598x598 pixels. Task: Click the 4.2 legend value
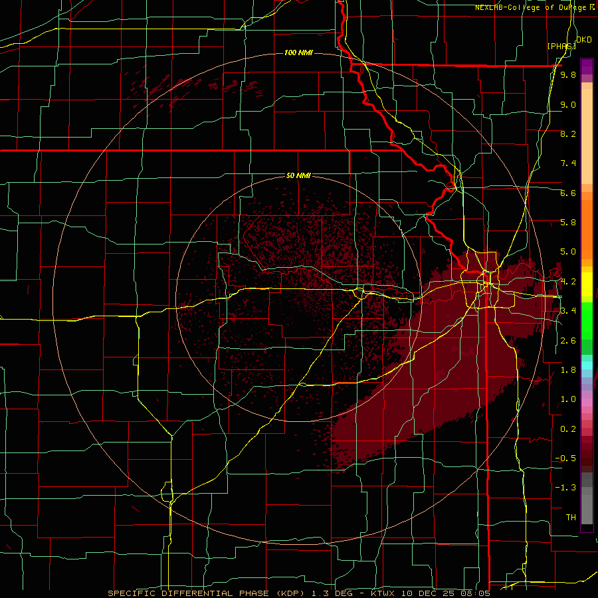coord(568,282)
